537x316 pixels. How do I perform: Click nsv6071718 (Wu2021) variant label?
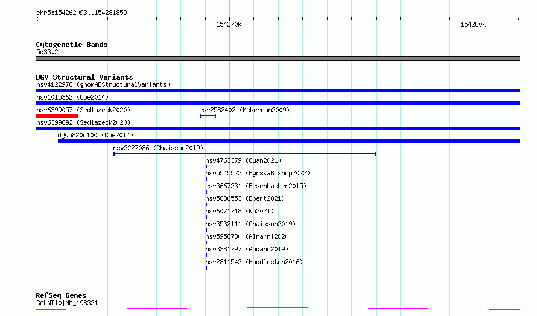[240, 211]
